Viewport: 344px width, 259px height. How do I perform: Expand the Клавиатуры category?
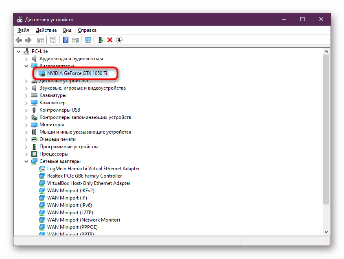[x=26, y=95]
